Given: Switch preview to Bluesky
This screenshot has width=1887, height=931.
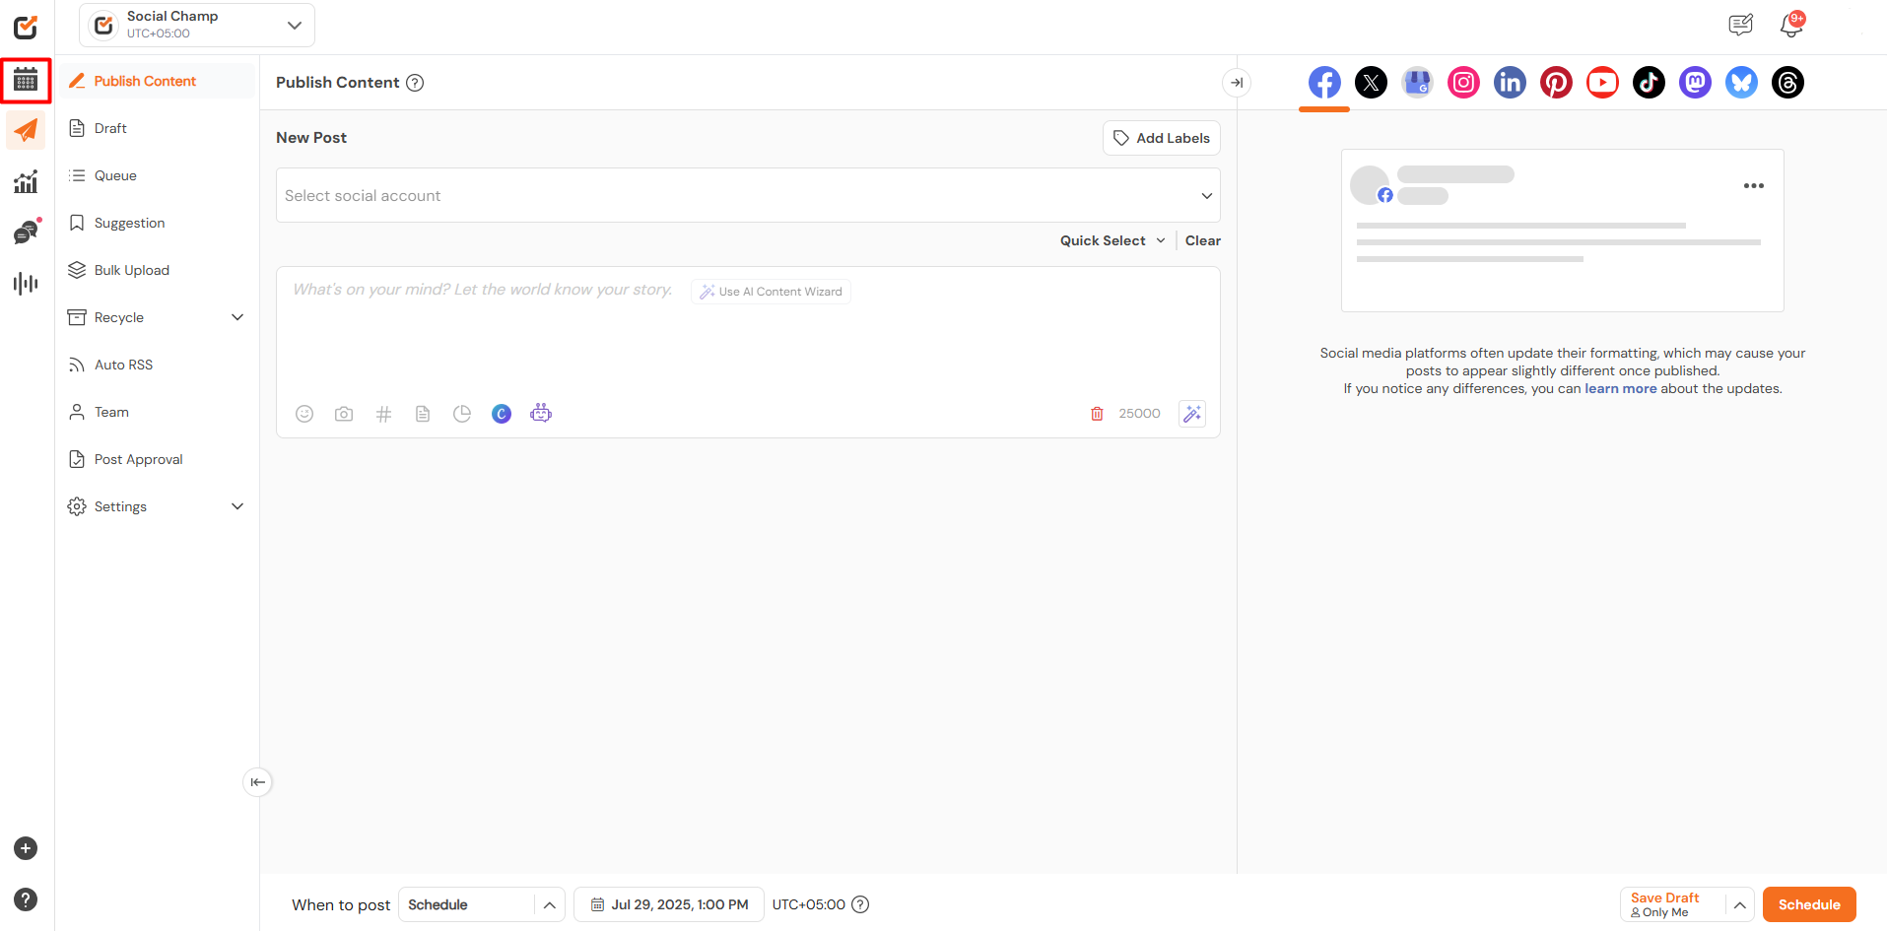Looking at the screenshot, I should (1741, 83).
